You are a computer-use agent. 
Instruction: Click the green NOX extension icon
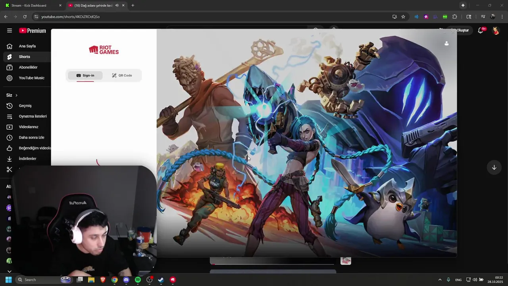(445, 17)
